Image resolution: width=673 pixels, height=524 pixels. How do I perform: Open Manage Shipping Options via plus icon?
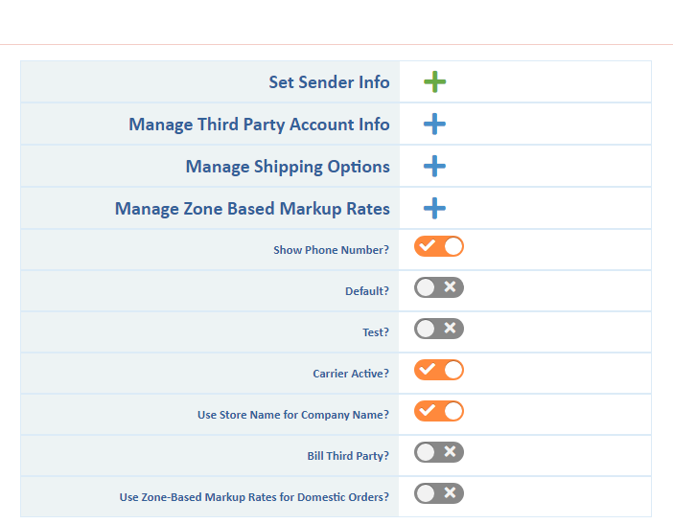point(434,167)
